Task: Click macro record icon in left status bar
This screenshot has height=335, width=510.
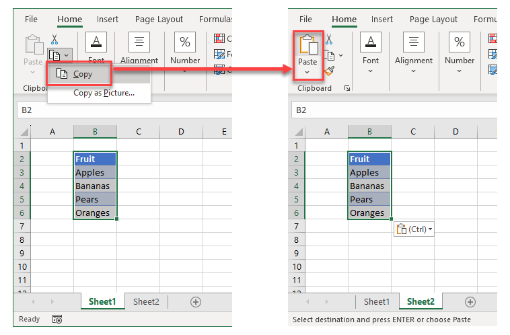Action: 57,320
